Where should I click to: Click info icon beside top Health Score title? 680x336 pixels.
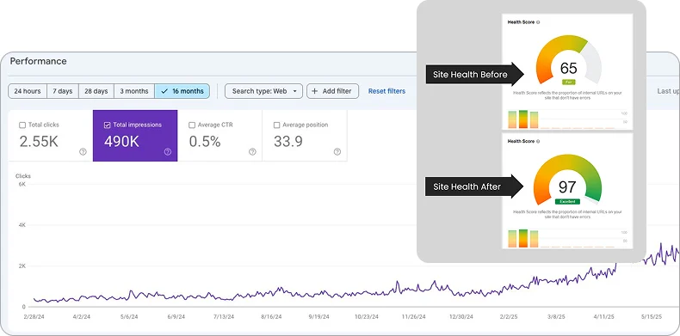point(538,22)
